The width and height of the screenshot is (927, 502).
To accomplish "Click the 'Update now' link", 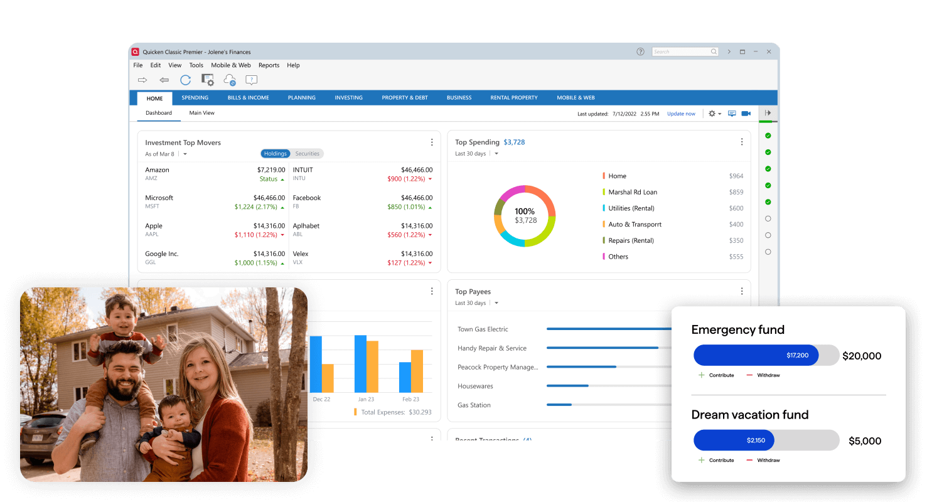I will [x=681, y=114].
